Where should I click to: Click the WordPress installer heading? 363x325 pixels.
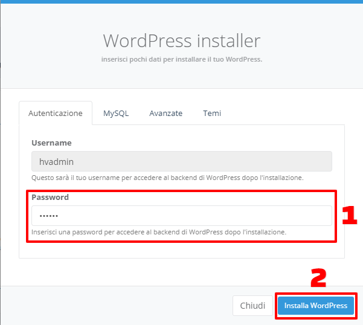(x=182, y=40)
